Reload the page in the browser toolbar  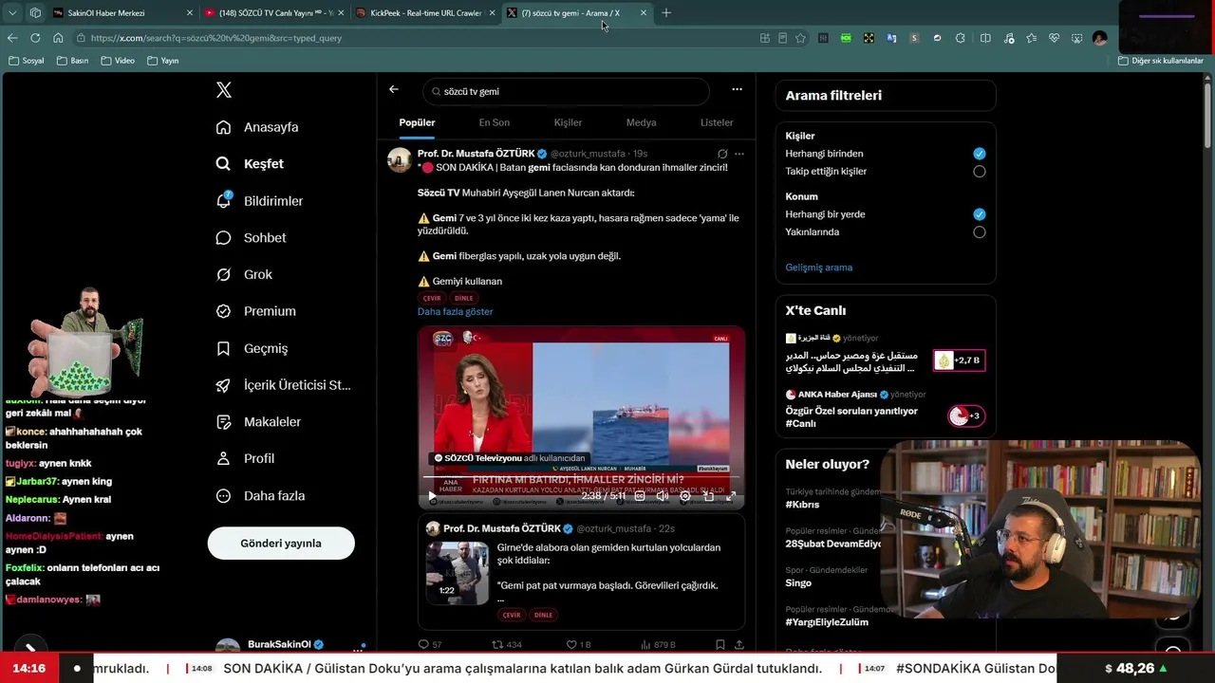35,38
